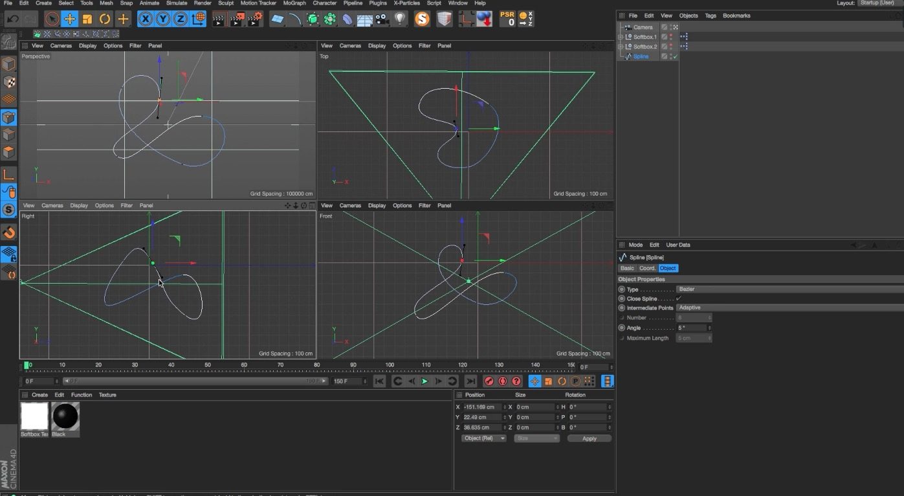This screenshot has width=904, height=496.
Task: Open the X-Particles menu
Action: pyautogui.click(x=406, y=3)
